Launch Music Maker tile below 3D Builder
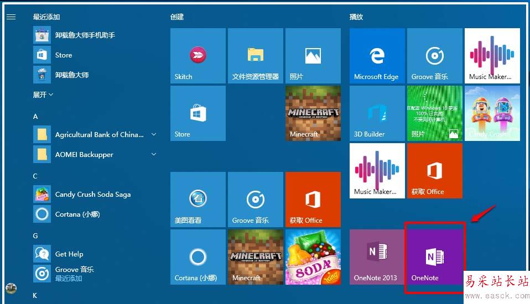 coord(377,171)
